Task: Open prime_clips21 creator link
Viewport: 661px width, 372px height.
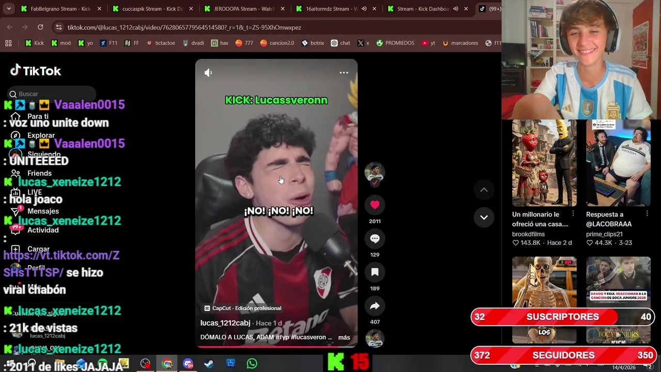Action: pos(604,234)
